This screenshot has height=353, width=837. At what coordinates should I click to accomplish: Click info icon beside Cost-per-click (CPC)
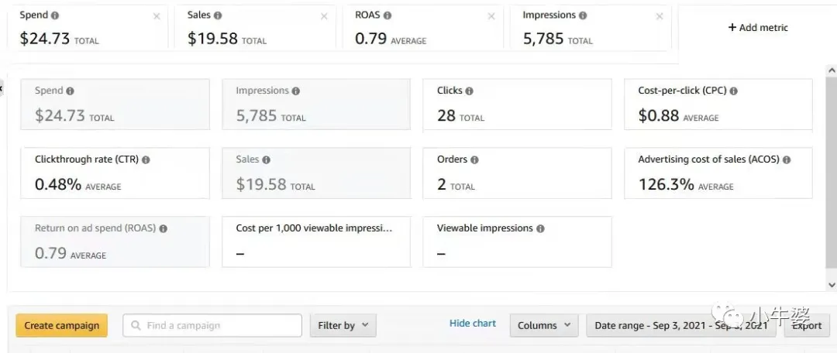pyautogui.click(x=733, y=91)
